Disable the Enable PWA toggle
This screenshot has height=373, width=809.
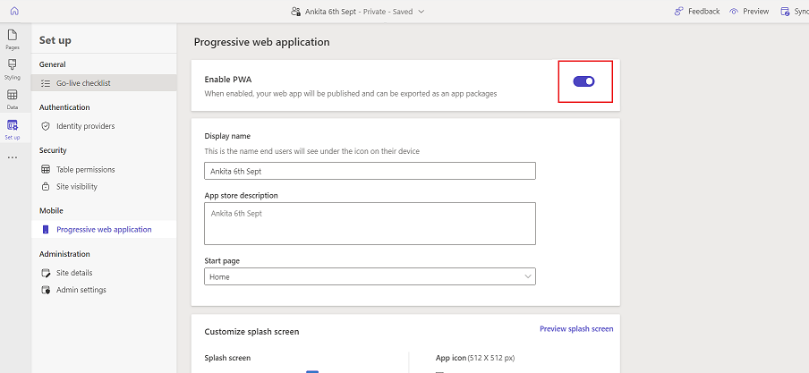(x=584, y=81)
